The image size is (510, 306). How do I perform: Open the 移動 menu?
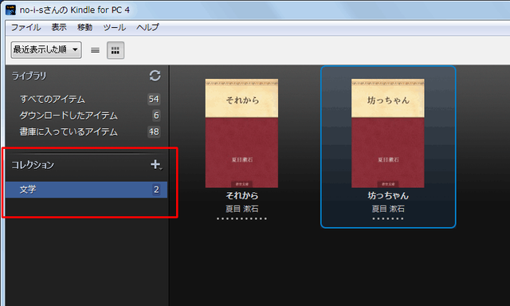[85, 27]
